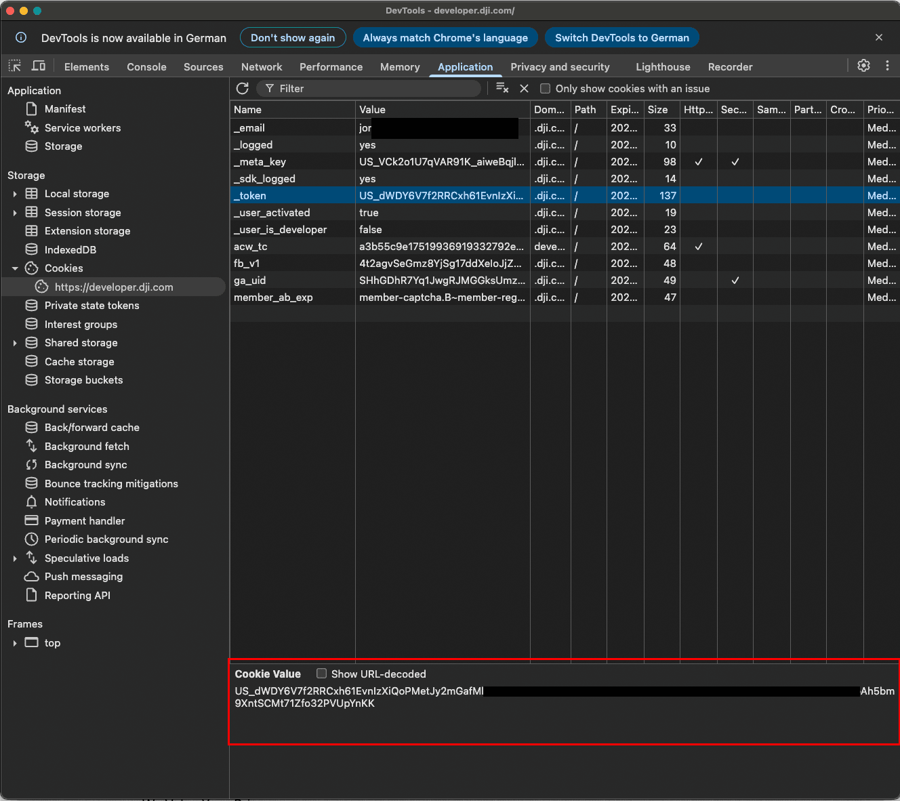Image resolution: width=900 pixels, height=801 pixels.
Task: Expand the Session storage tree item
Action: click(x=15, y=213)
